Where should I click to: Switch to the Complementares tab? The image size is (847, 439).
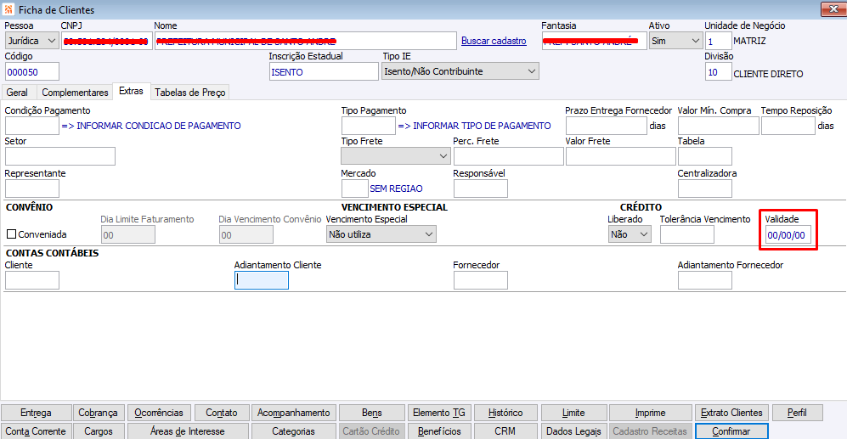[75, 93]
